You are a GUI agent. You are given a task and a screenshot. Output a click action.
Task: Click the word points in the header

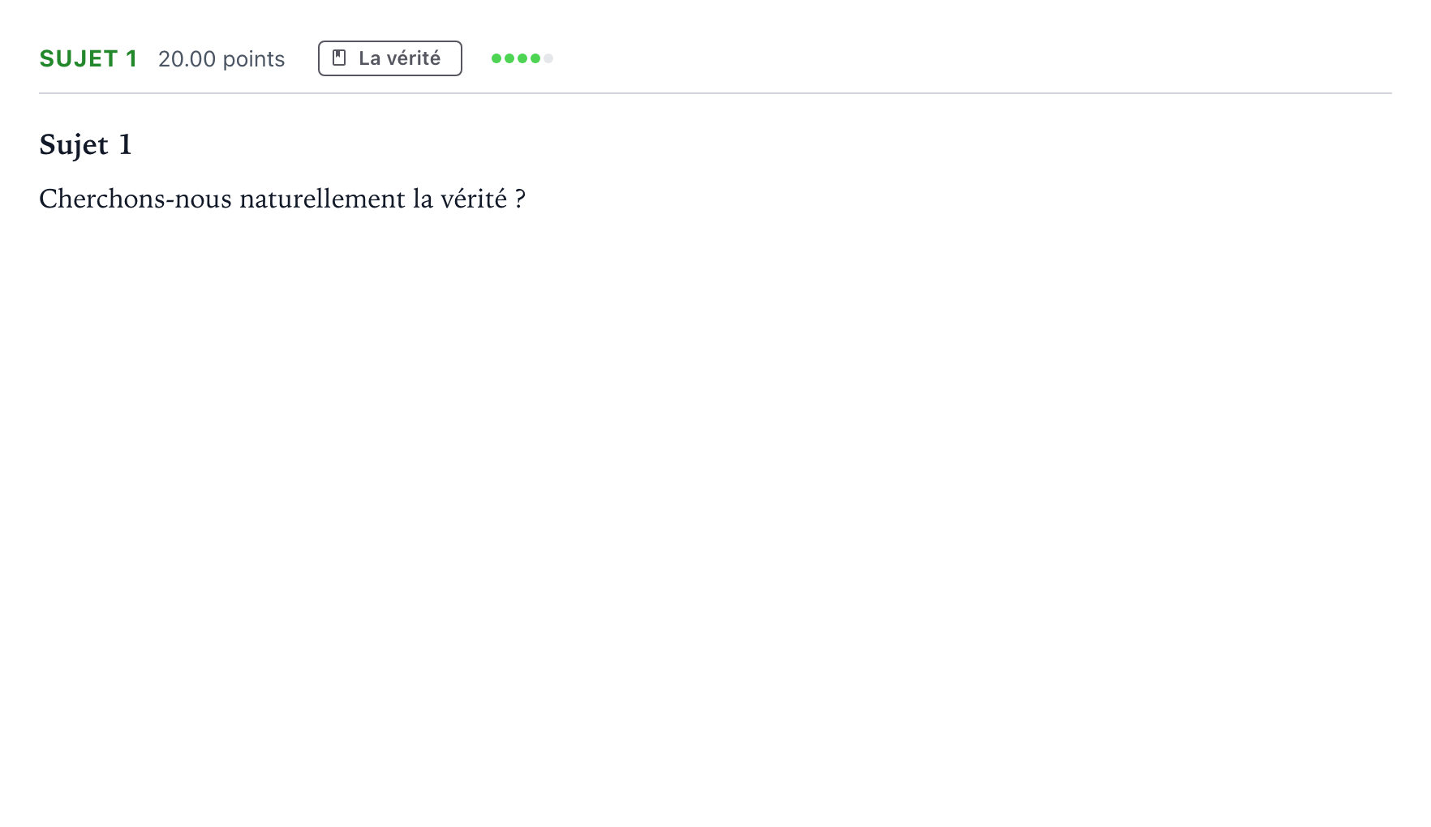[x=254, y=60]
